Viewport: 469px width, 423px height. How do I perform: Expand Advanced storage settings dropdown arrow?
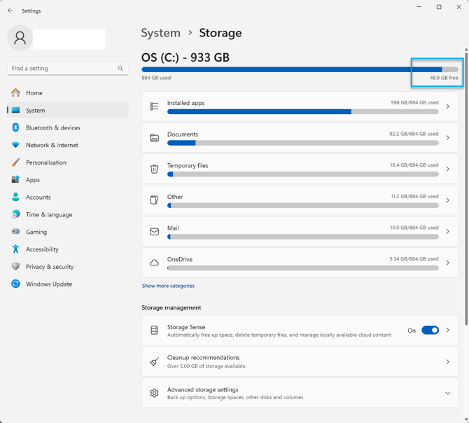tap(448, 393)
